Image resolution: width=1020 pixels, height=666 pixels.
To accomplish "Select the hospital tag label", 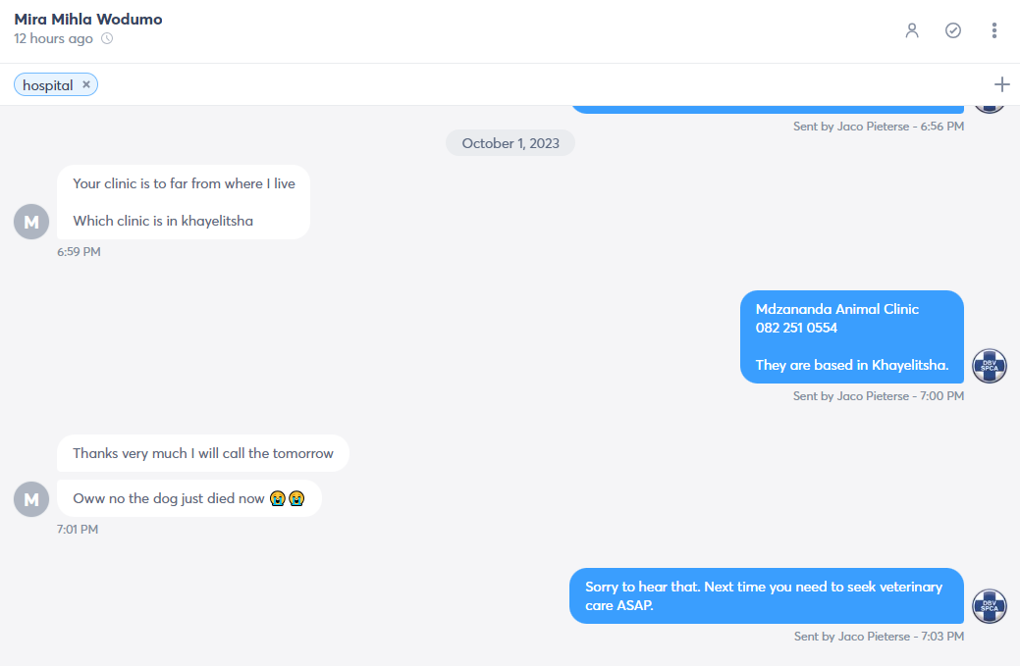I will (47, 85).
